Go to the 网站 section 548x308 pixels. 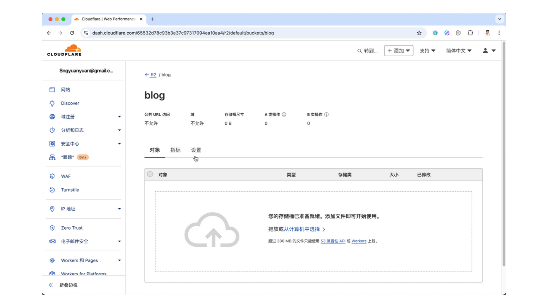[65, 89]
